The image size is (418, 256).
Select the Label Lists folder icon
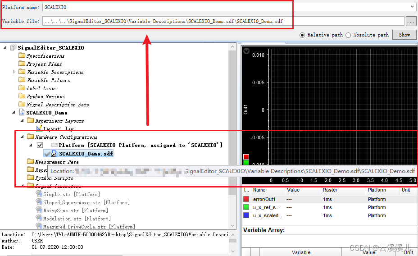[22, 88]
